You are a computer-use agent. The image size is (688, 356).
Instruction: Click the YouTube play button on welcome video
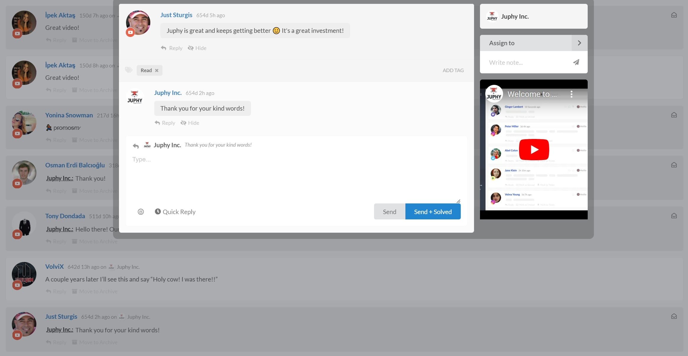pos(534,149)
